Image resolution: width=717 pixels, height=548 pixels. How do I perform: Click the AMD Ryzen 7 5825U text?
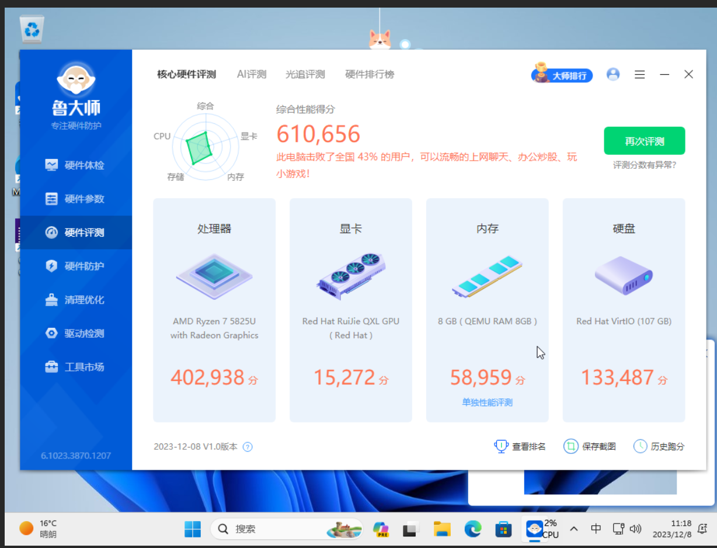tap(214, 328)
